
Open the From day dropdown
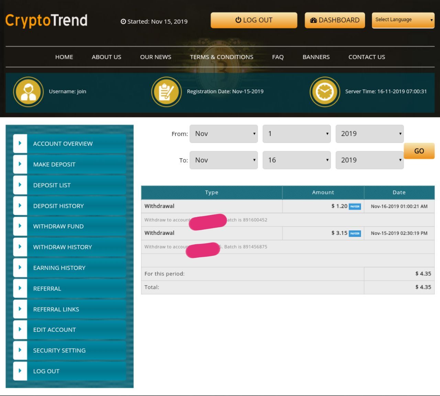coord(297,134)
